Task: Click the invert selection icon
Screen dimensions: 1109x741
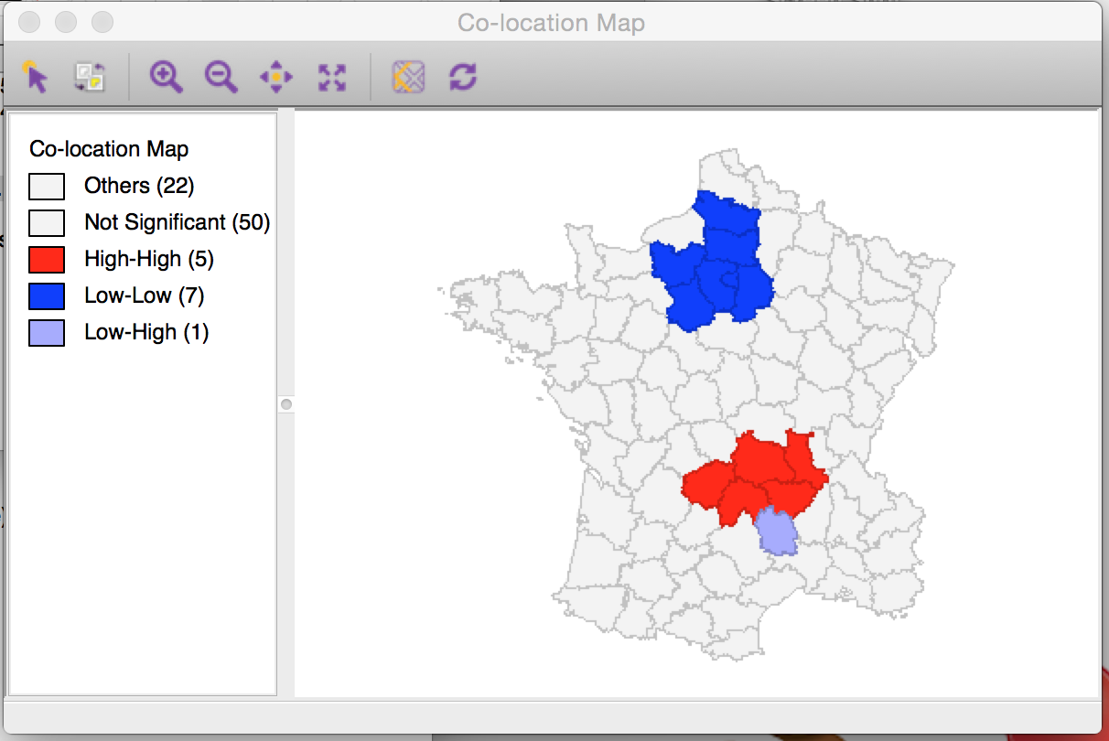Action: click(x=89, y=77)
